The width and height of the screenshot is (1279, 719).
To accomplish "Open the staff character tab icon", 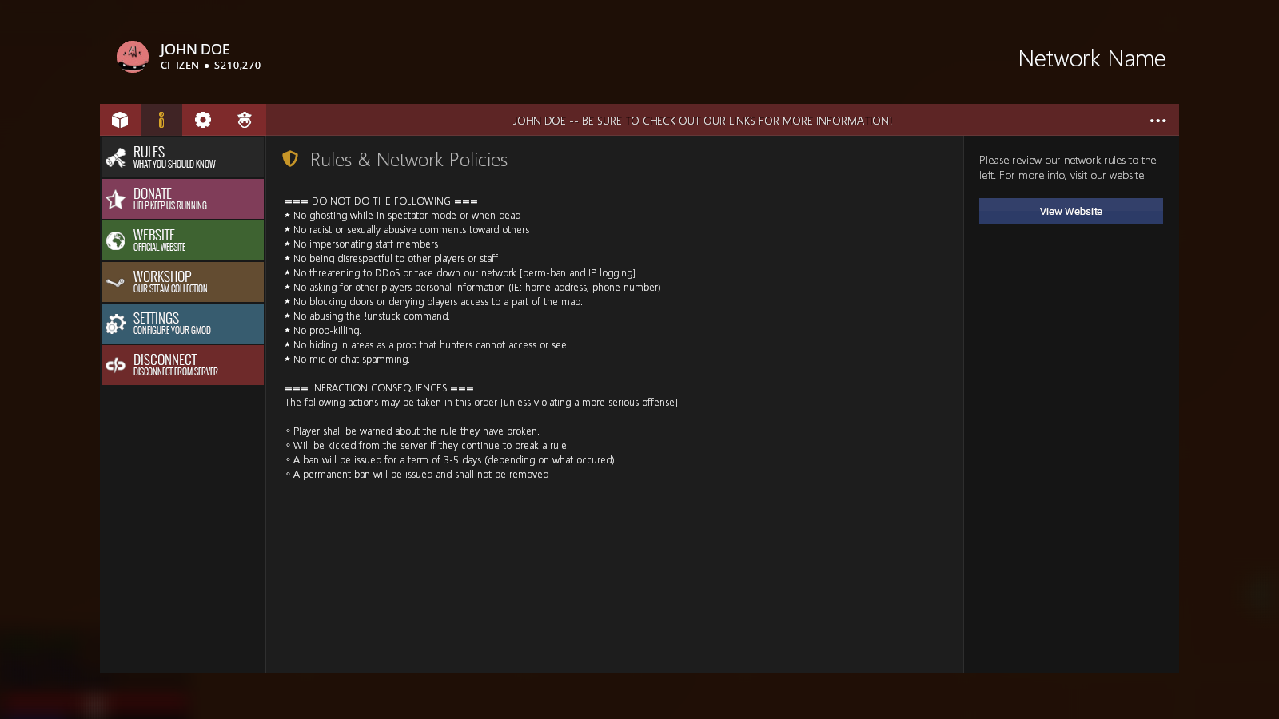I will click(245, 120).
